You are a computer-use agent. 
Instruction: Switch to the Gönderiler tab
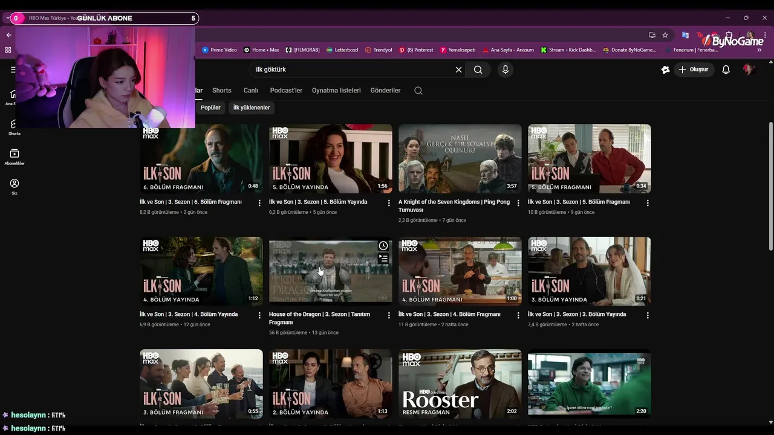click(x=385, y=91)
